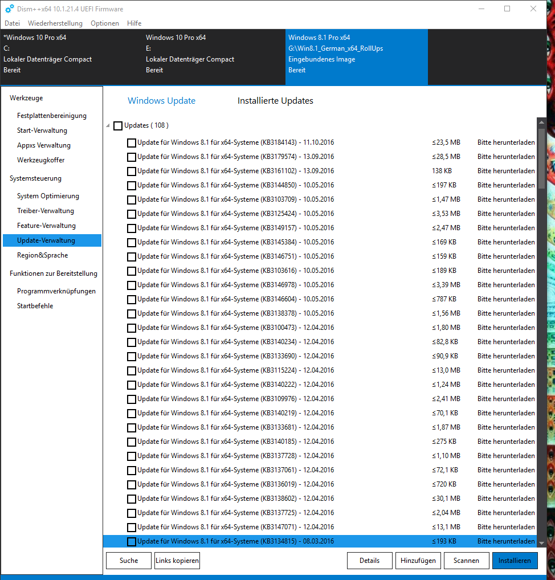This screenshot has width=555, height=580.
Task: Tick checkbox for update KB3184143
Action: (x=132, y=143)
